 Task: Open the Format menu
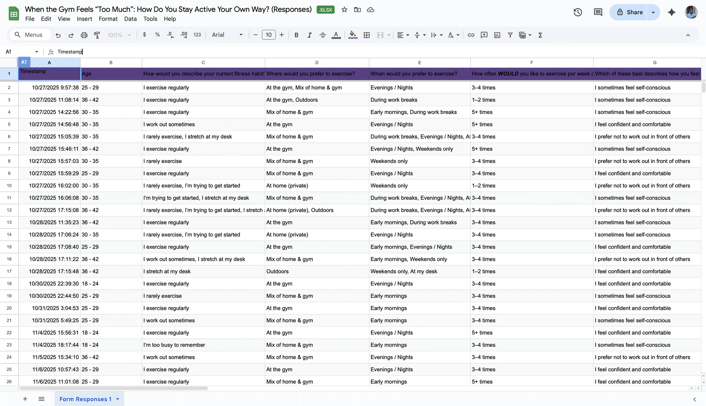[x=108, y=19]
